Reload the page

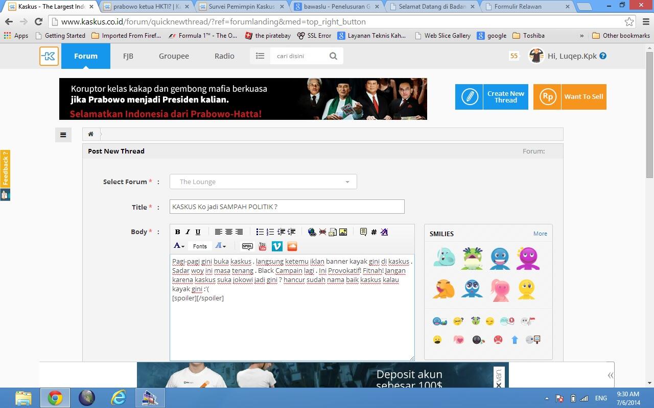(38, 22)
